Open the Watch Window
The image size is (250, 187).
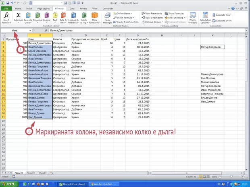193,18
